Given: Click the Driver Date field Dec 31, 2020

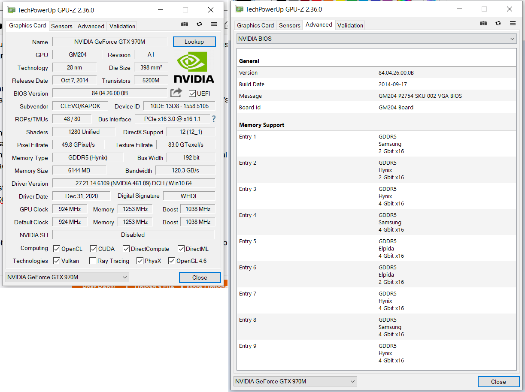Looking at the screenshot, I should pyautogui.click(x=82, y=196).
